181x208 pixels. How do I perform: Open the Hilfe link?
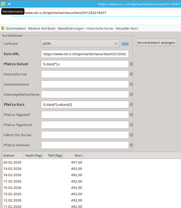point(125,44)
